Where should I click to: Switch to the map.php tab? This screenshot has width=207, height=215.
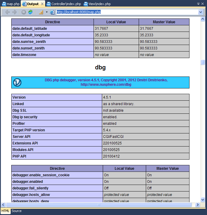11,4
